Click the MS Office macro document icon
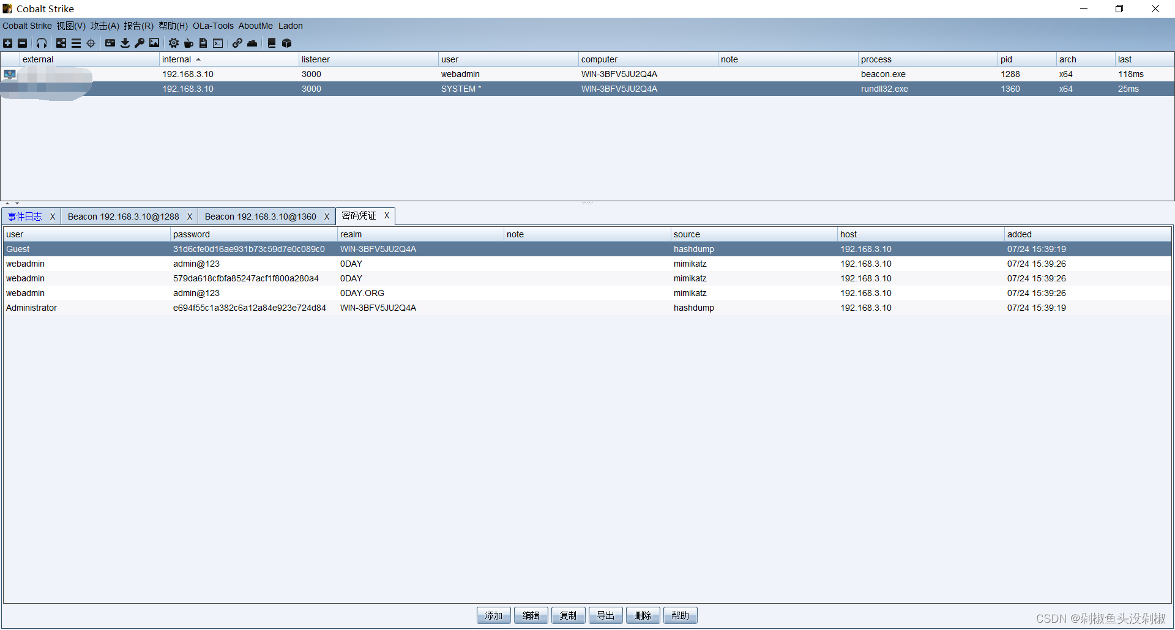This screenshot has width=1175, height=630. tap(203, 43)
